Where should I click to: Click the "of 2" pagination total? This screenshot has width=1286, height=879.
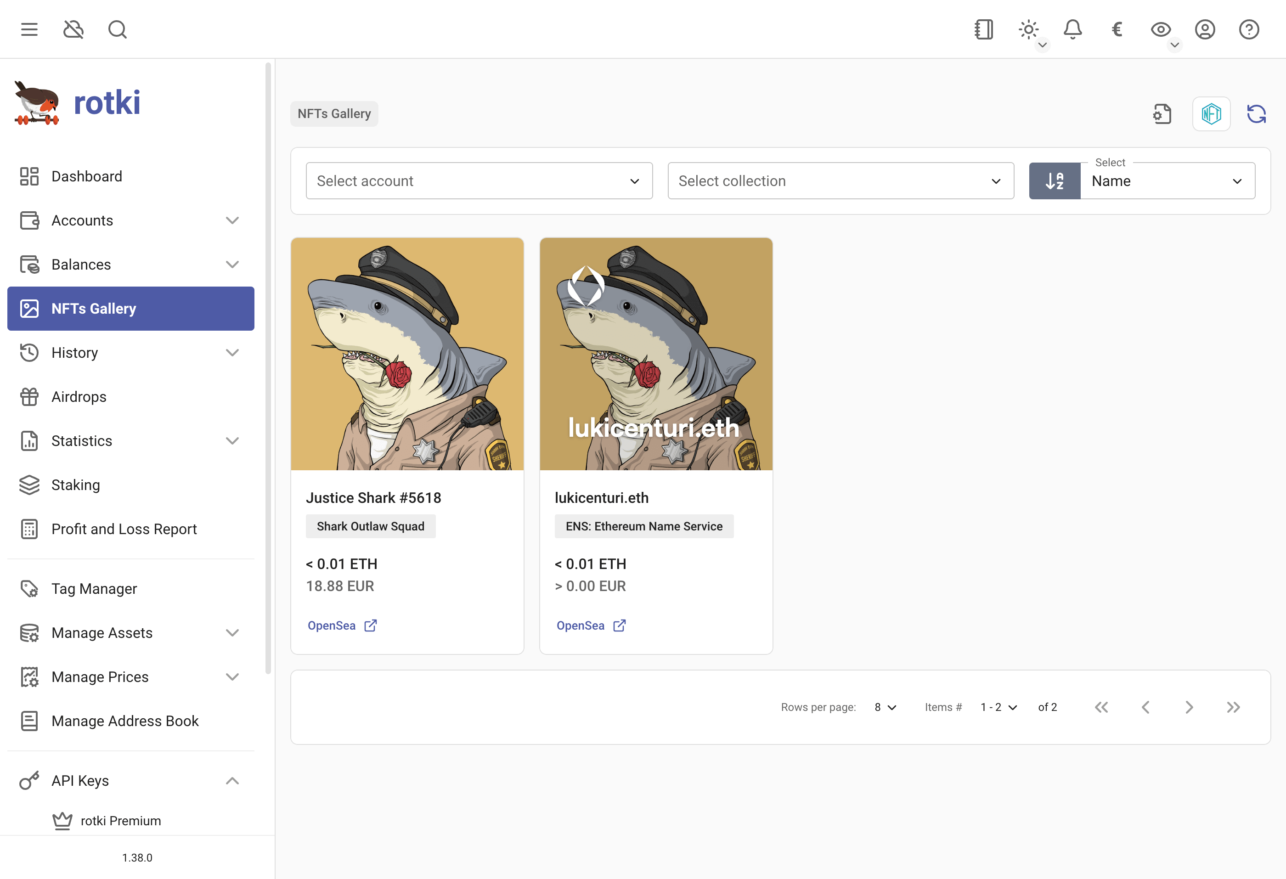(1048, 707)
